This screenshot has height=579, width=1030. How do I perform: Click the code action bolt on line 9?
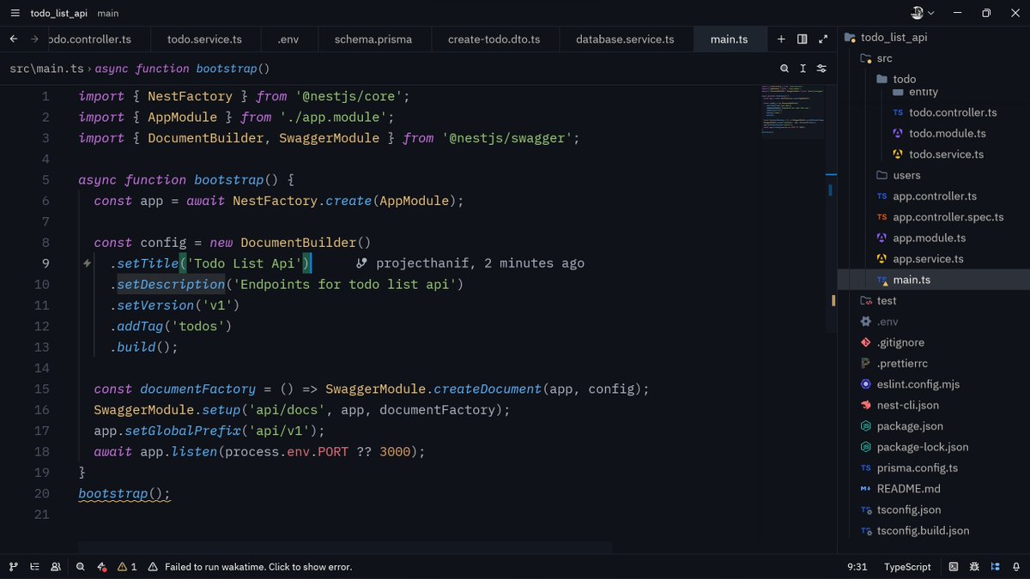click(87, 263)
